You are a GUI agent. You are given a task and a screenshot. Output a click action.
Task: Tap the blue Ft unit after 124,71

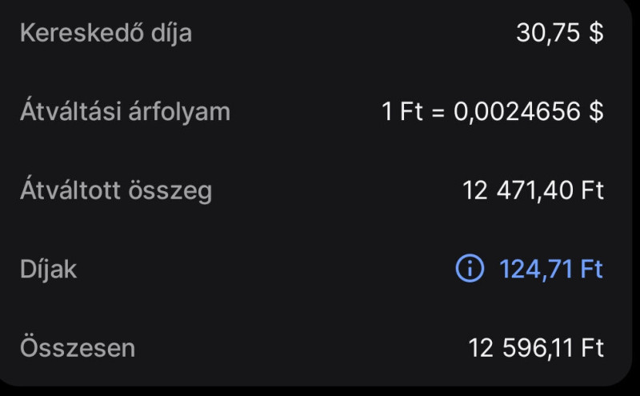(x=591, y=270)
